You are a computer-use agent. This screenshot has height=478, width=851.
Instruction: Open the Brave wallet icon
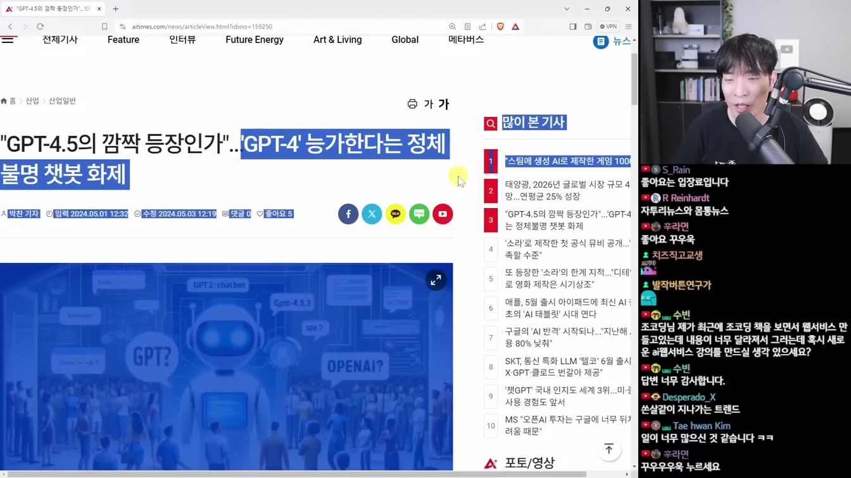(588, 27)
